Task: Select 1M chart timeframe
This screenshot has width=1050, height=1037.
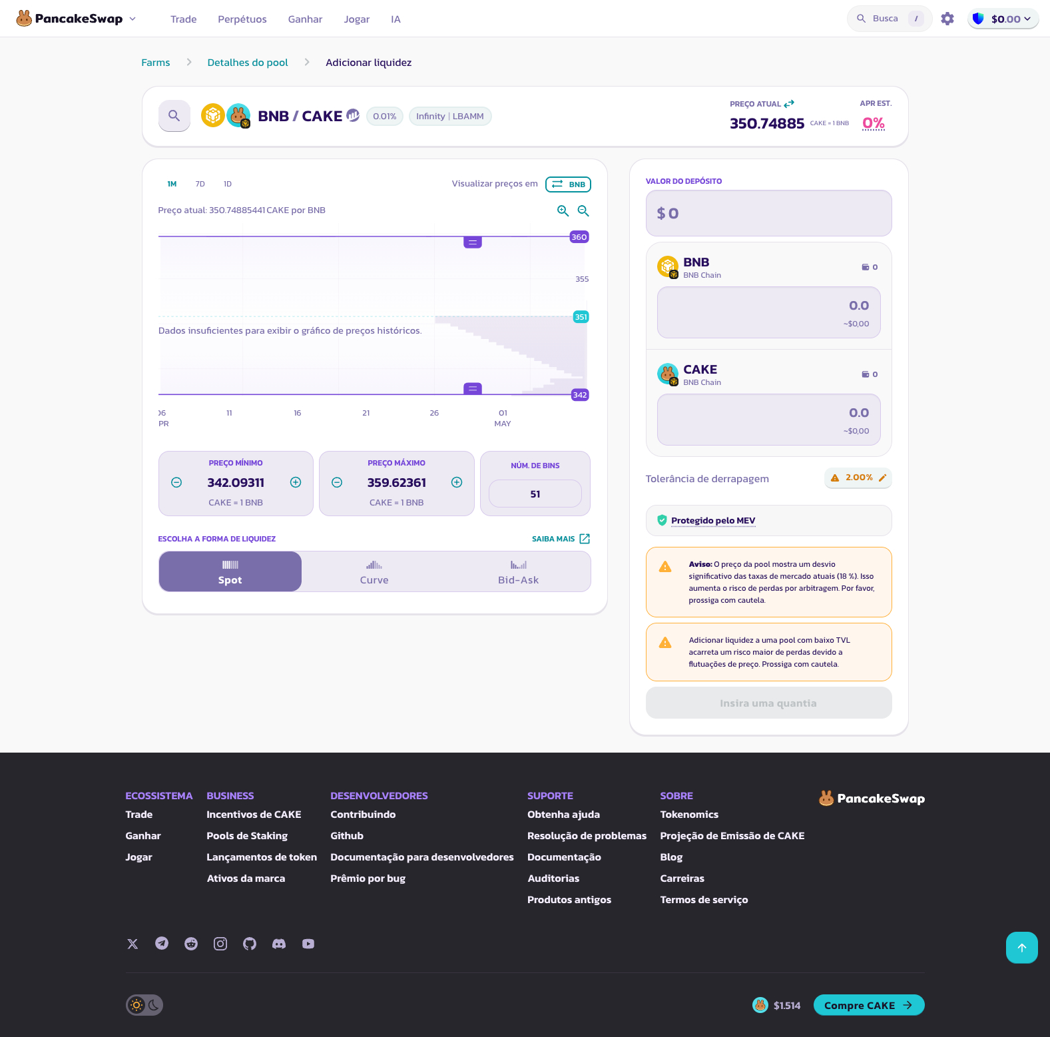Action: [172, 184]
